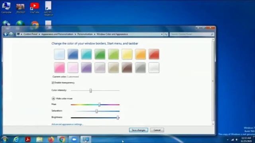
Task: Click the address bar refresh button
Action: (166, 34)
